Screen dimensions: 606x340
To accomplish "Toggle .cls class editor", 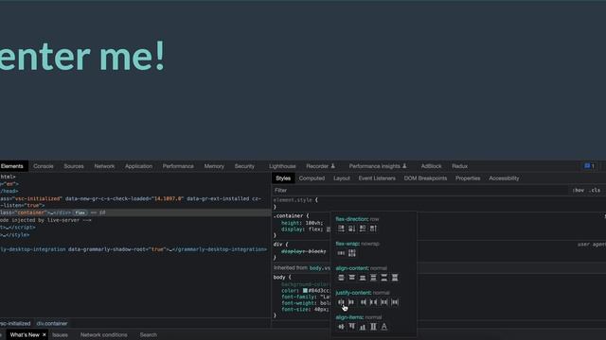I will pos(595,190).
